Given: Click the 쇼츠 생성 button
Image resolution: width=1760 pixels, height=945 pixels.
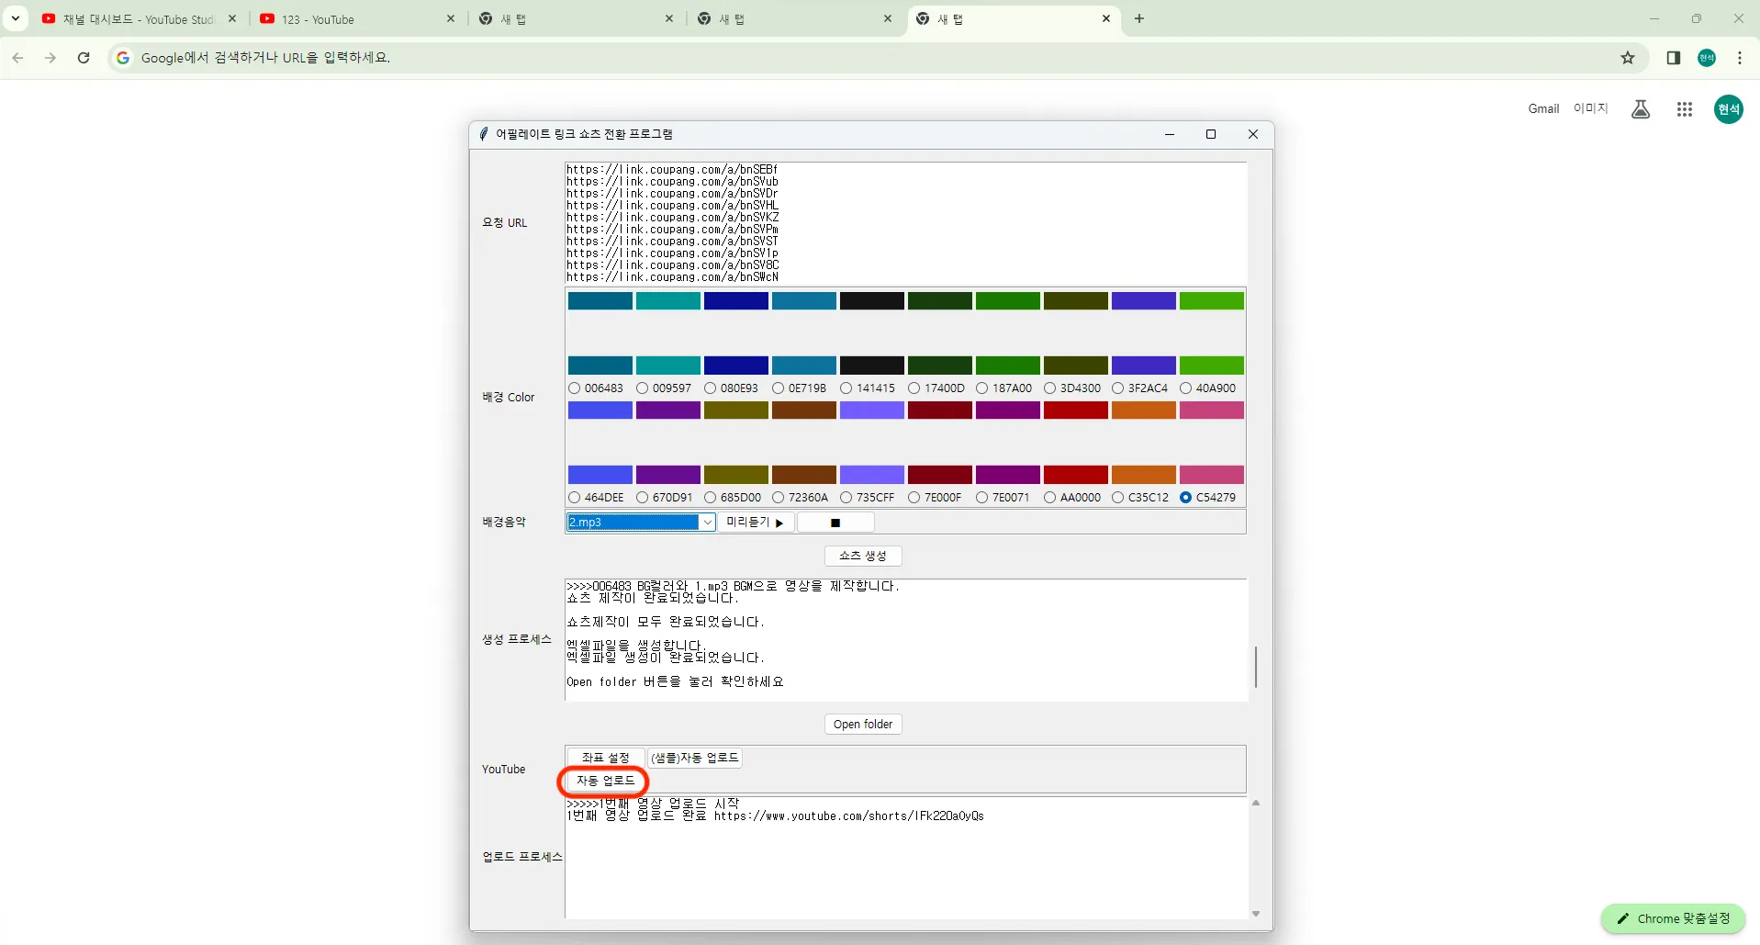Looking at the screenshot, I should click(863, 556).
